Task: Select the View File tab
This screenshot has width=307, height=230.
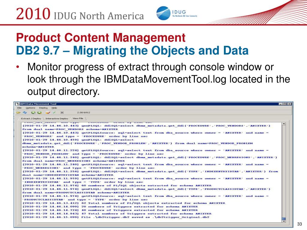Action: pyautogui.click(x=78, y=118)
